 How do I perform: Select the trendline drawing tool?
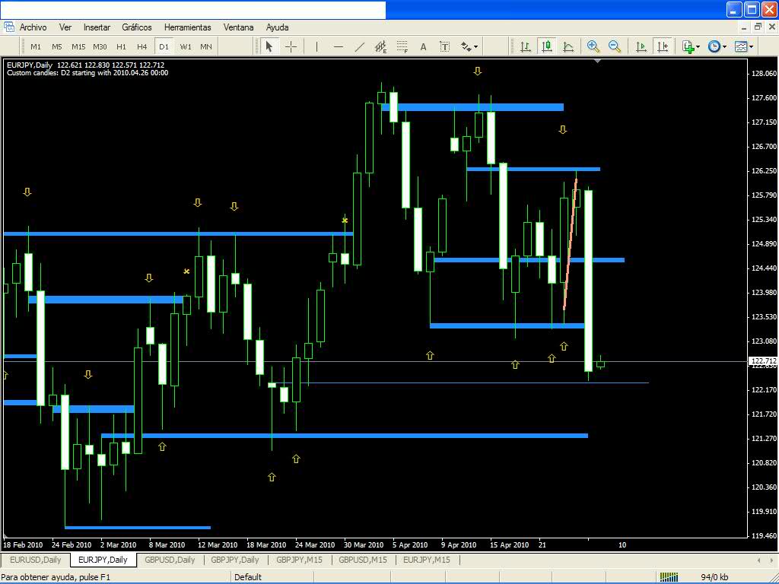360,46
